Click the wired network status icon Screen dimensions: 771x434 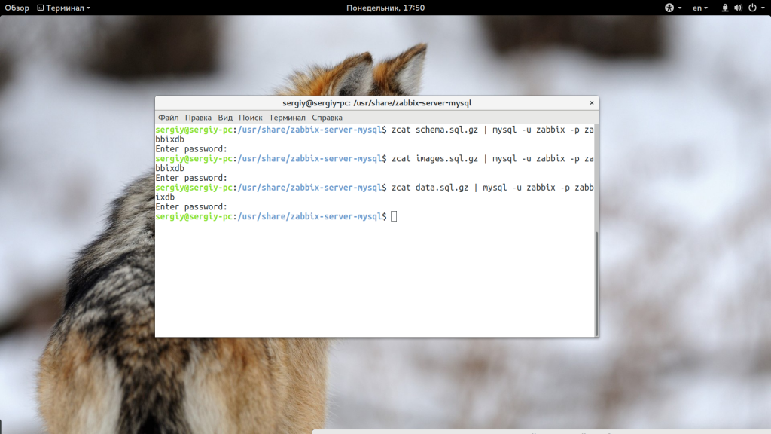(725, 8)
